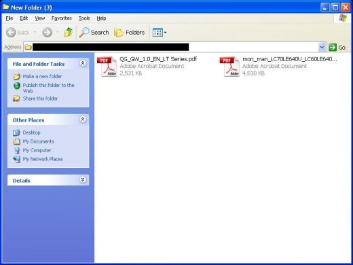The image size is (353, 265).
Task: Collapse the Other Places panel
Action: coord(83,119)
